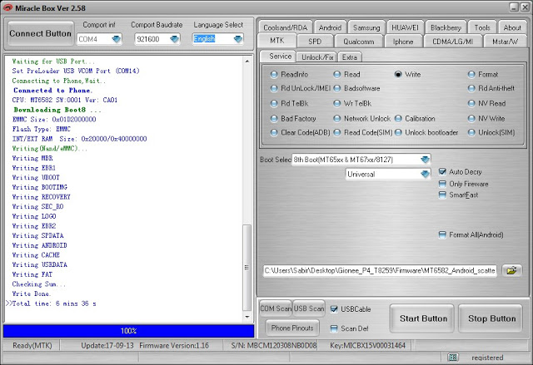533x365 pixels.
Task: Switch to the Android tab
Action: point(330,27)
